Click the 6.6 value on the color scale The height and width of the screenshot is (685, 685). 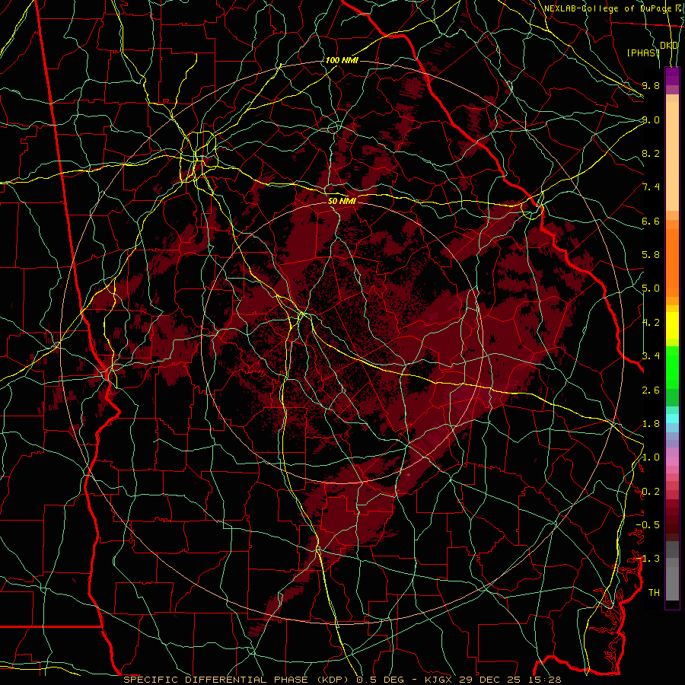[x=651, y=221]
